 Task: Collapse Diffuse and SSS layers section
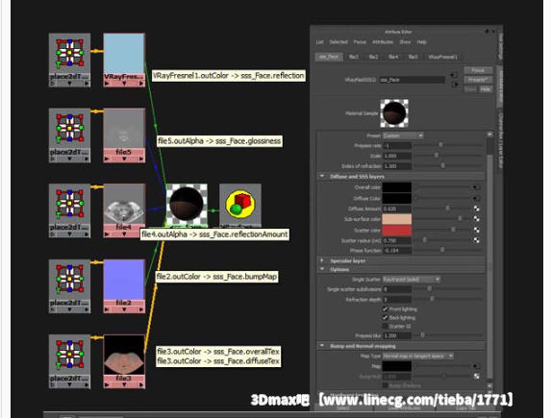[x=322, y=177]
